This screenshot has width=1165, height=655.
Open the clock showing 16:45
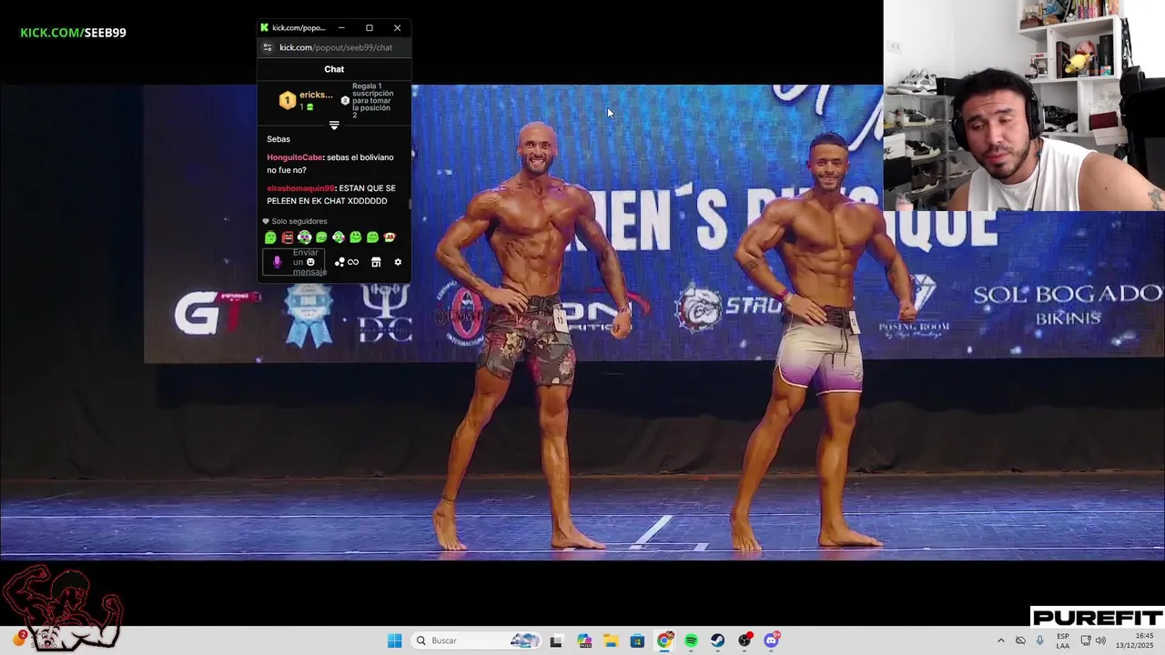1136,640
